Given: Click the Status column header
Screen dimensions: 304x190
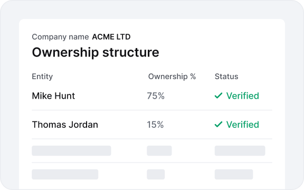Looking at the screenshot, I should pyautogui.click(x=226, y=77).
